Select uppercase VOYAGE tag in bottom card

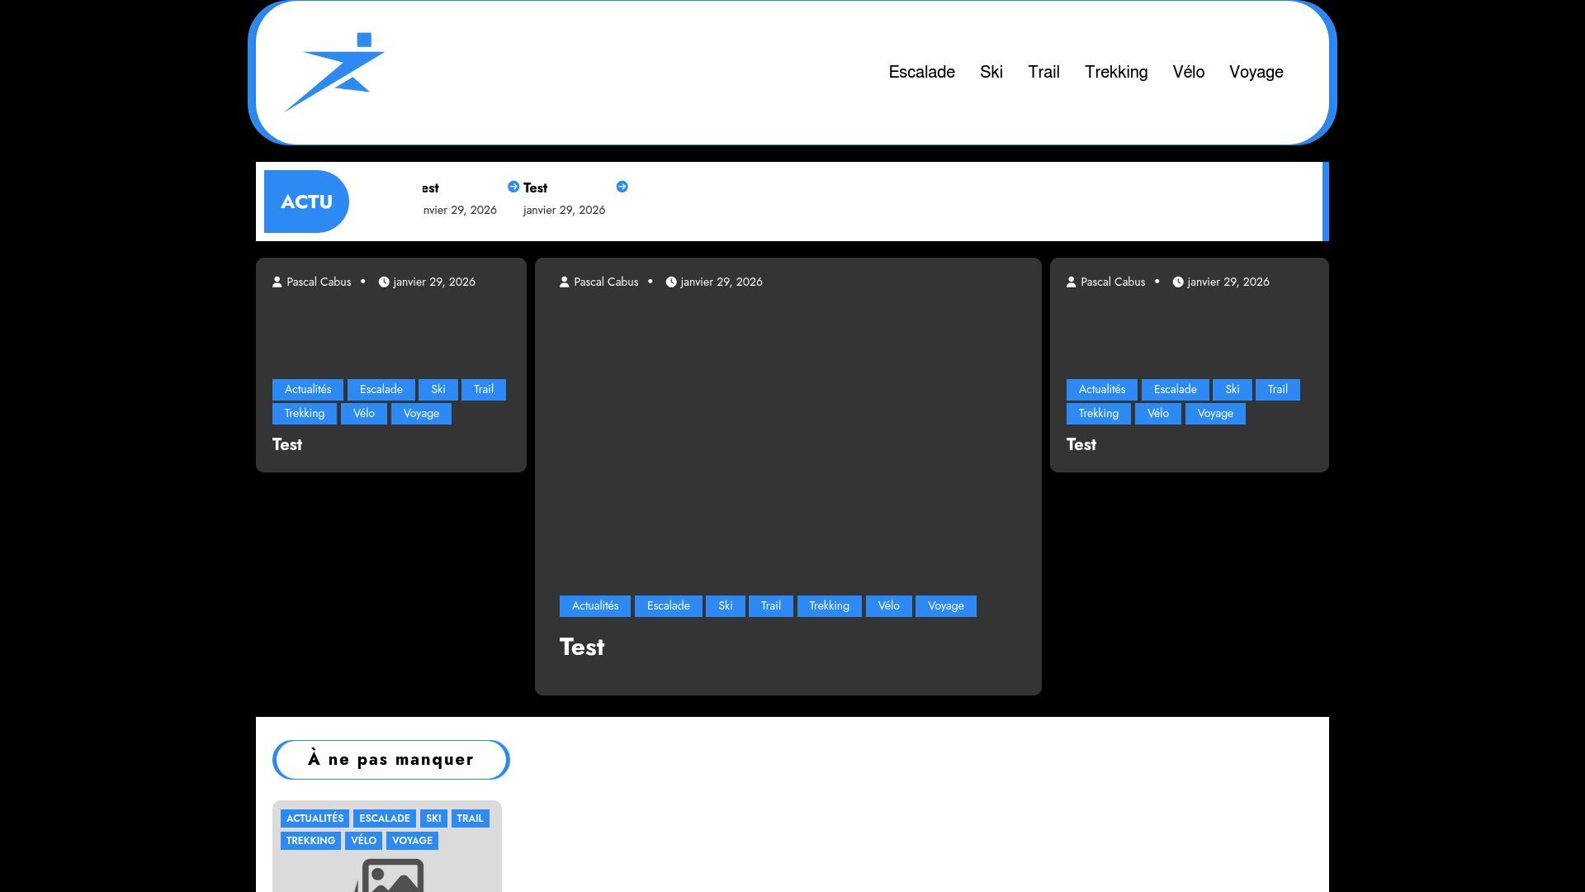click(412, 841)
